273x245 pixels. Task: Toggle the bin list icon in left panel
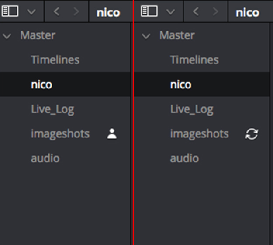tap(10, 11)
